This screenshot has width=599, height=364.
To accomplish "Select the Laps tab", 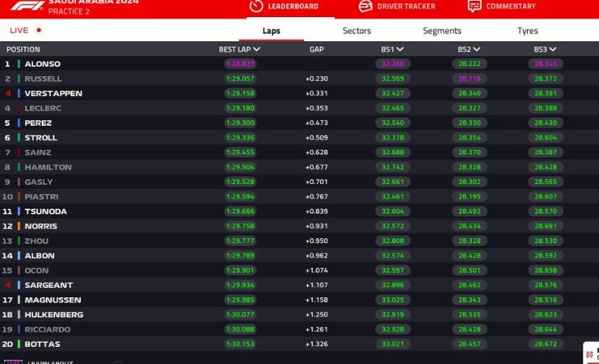I will tap(271, 31).
